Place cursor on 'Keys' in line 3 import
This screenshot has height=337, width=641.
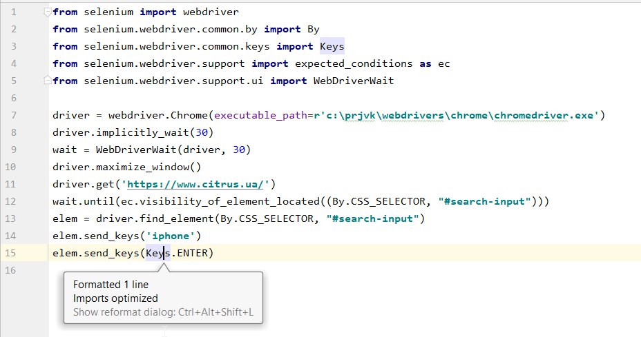[x=332, y=46]
